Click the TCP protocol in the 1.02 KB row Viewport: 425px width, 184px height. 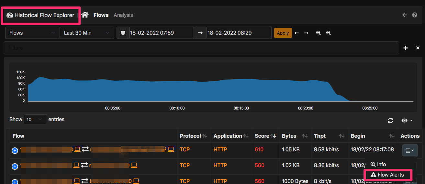point(185,165)
